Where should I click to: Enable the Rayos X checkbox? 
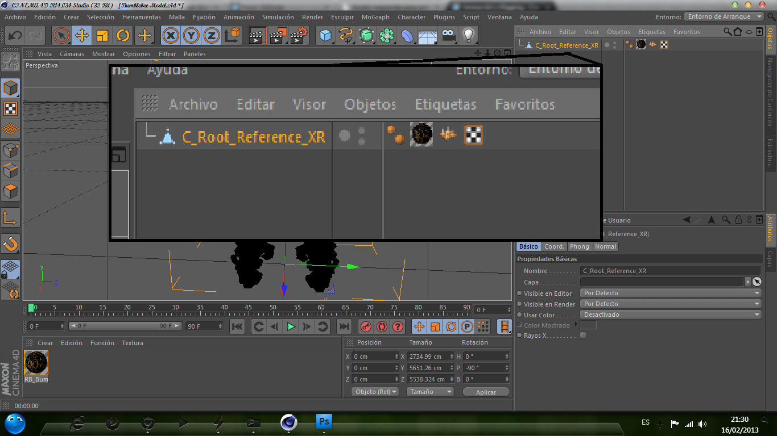tap(583, 336)
